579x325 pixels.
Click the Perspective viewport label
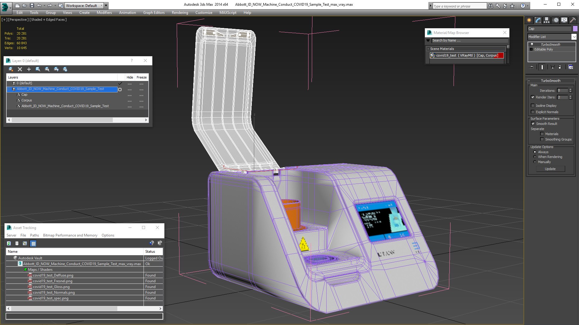point(18,20)
